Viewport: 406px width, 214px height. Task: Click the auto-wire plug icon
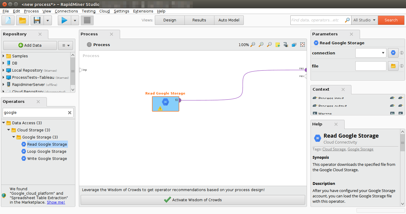pyautogui.click(x=286, y=45)
